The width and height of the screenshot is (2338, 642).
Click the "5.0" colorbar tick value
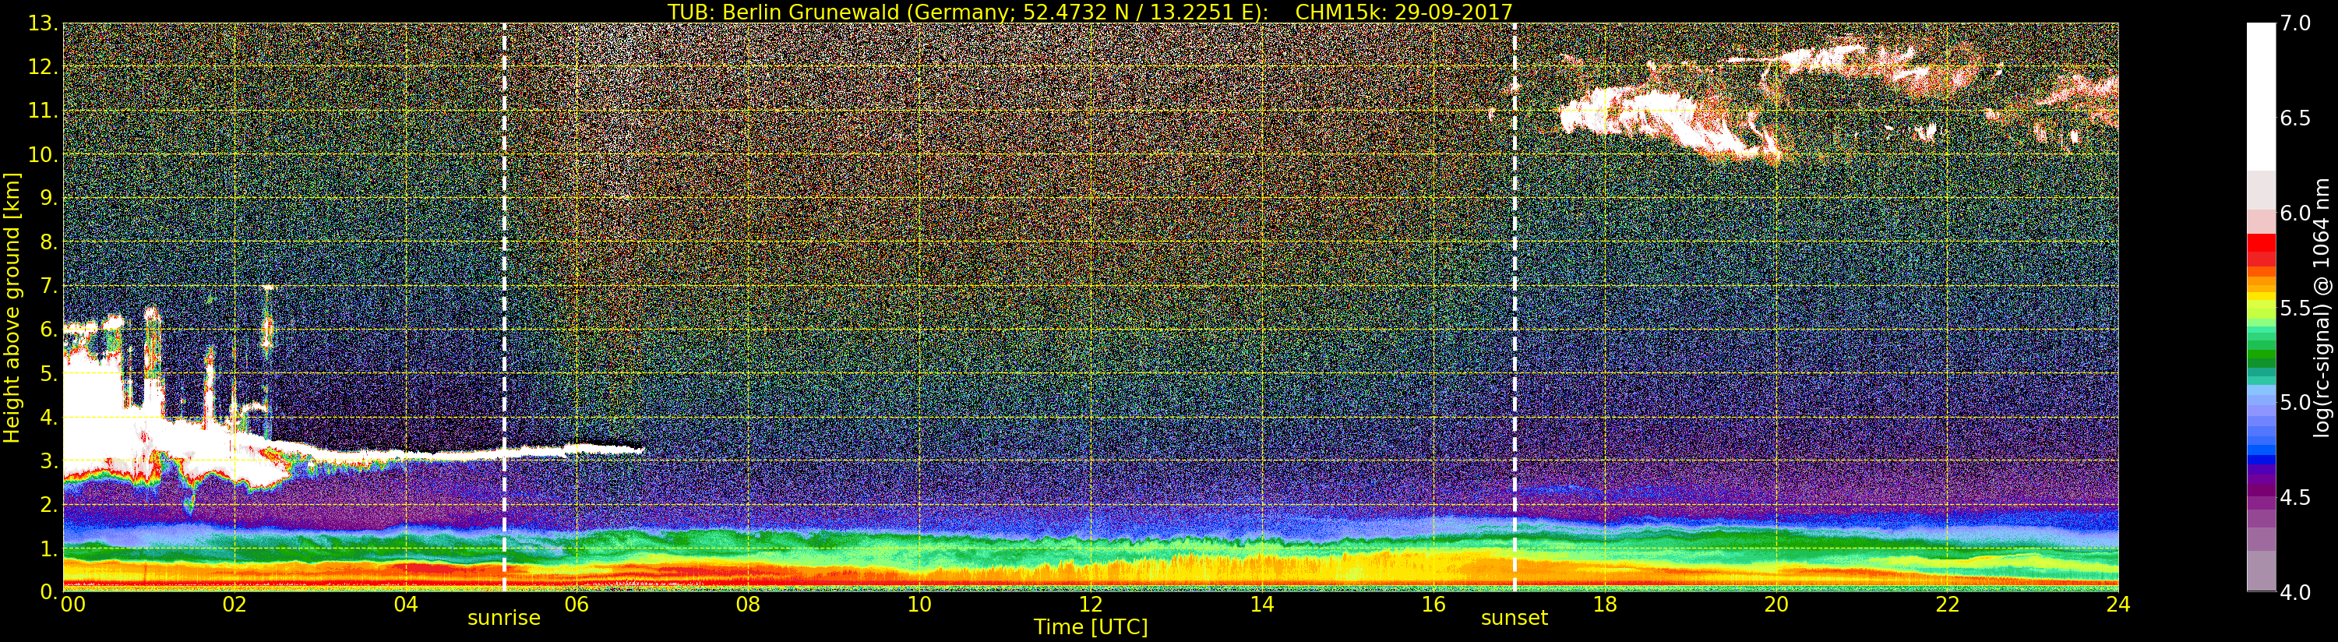pos(2295,402)
